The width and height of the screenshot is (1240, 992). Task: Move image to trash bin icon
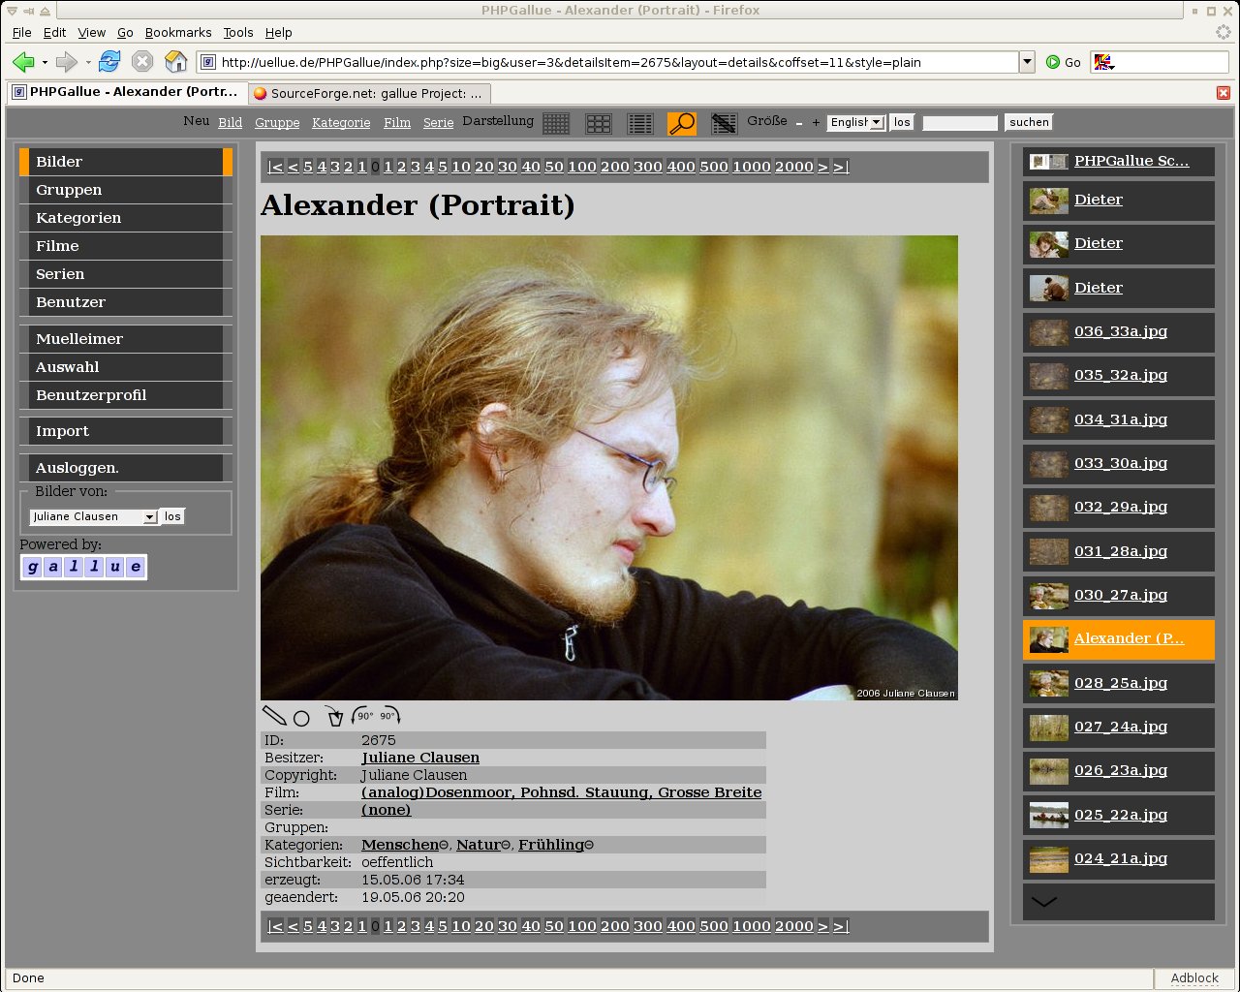[x=334, y=717]
